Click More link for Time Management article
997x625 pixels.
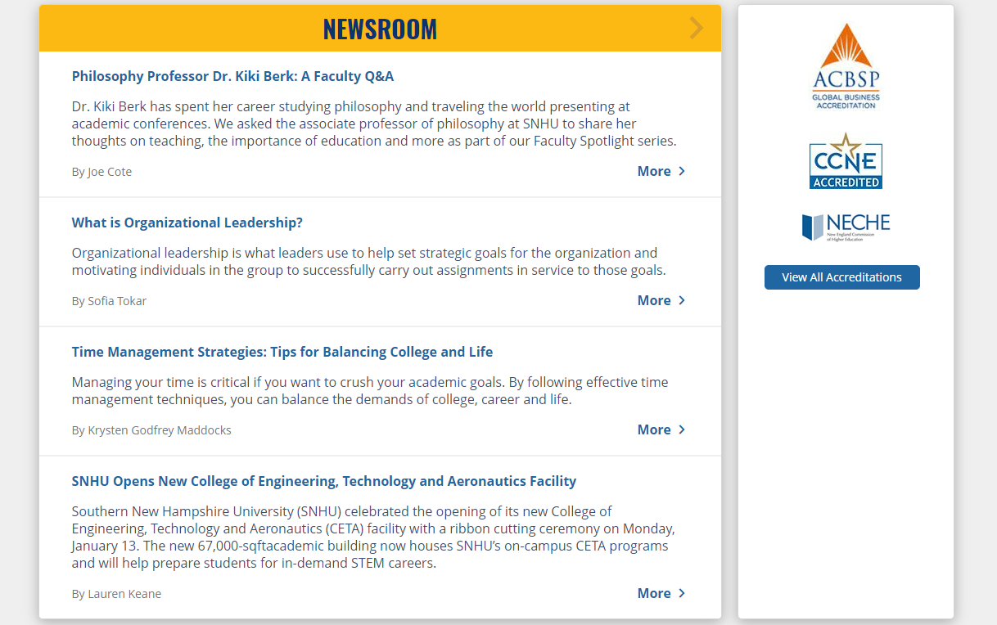coord(654,429)
